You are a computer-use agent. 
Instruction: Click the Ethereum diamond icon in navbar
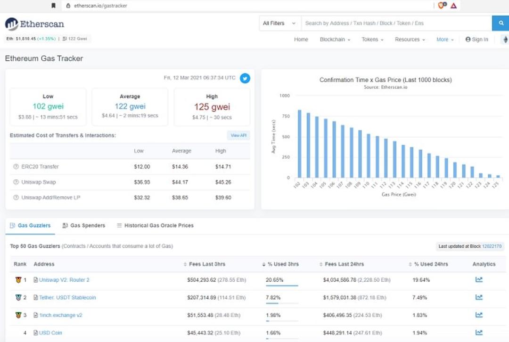(505, 40)
